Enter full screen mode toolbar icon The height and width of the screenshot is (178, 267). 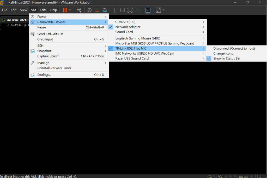[x=130, y=10]
